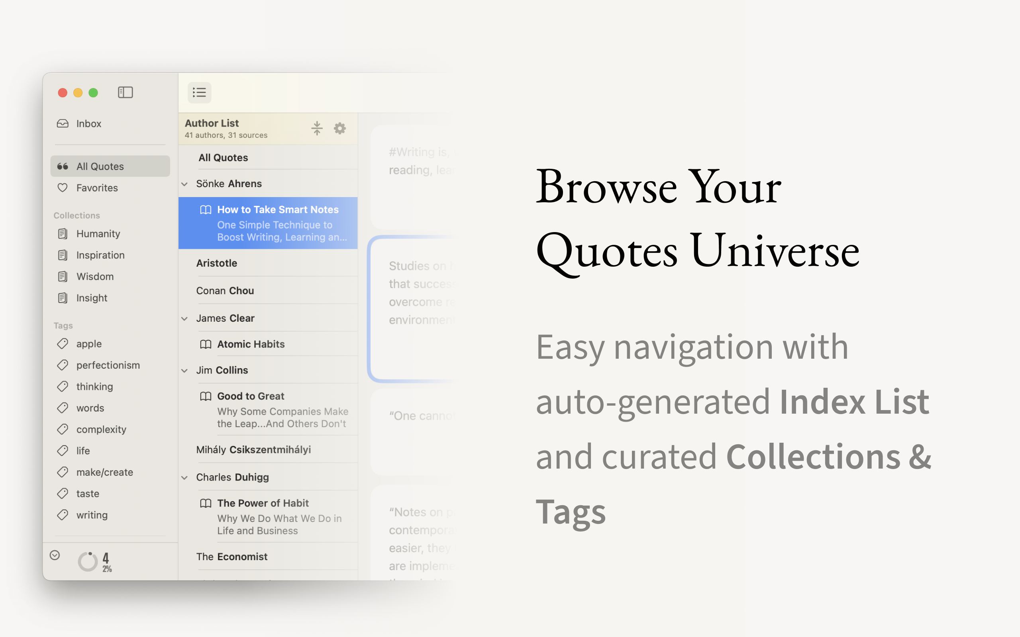The image size is (1020, 637).
Task: Click the tag icon next to writing
Action: coord(63,515)
